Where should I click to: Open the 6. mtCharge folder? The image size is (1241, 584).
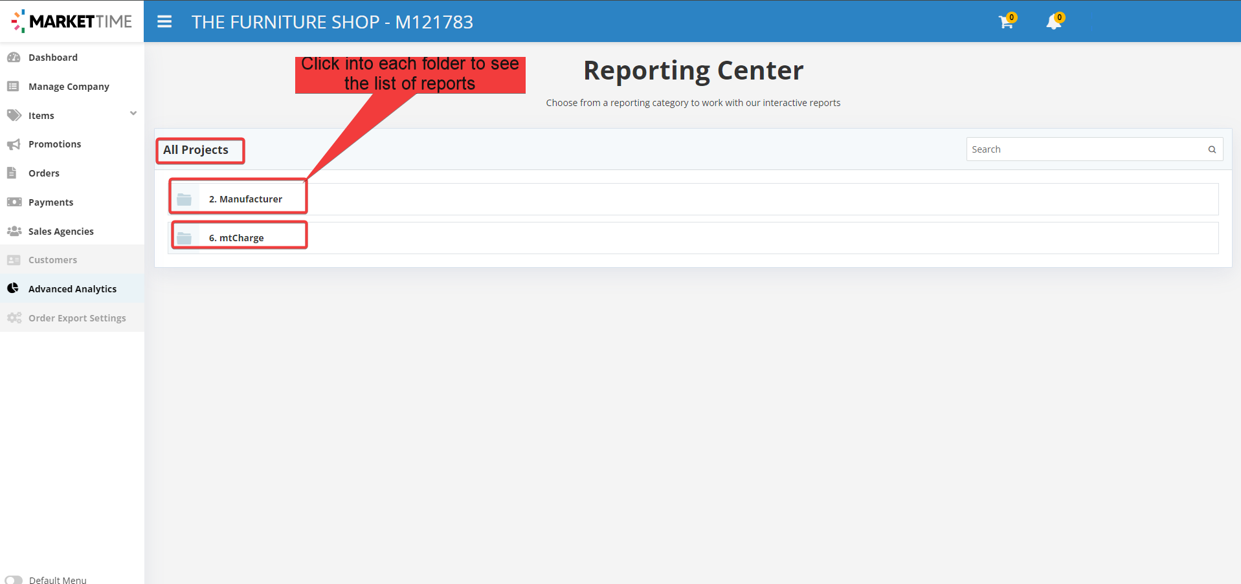tap(236, 238)
